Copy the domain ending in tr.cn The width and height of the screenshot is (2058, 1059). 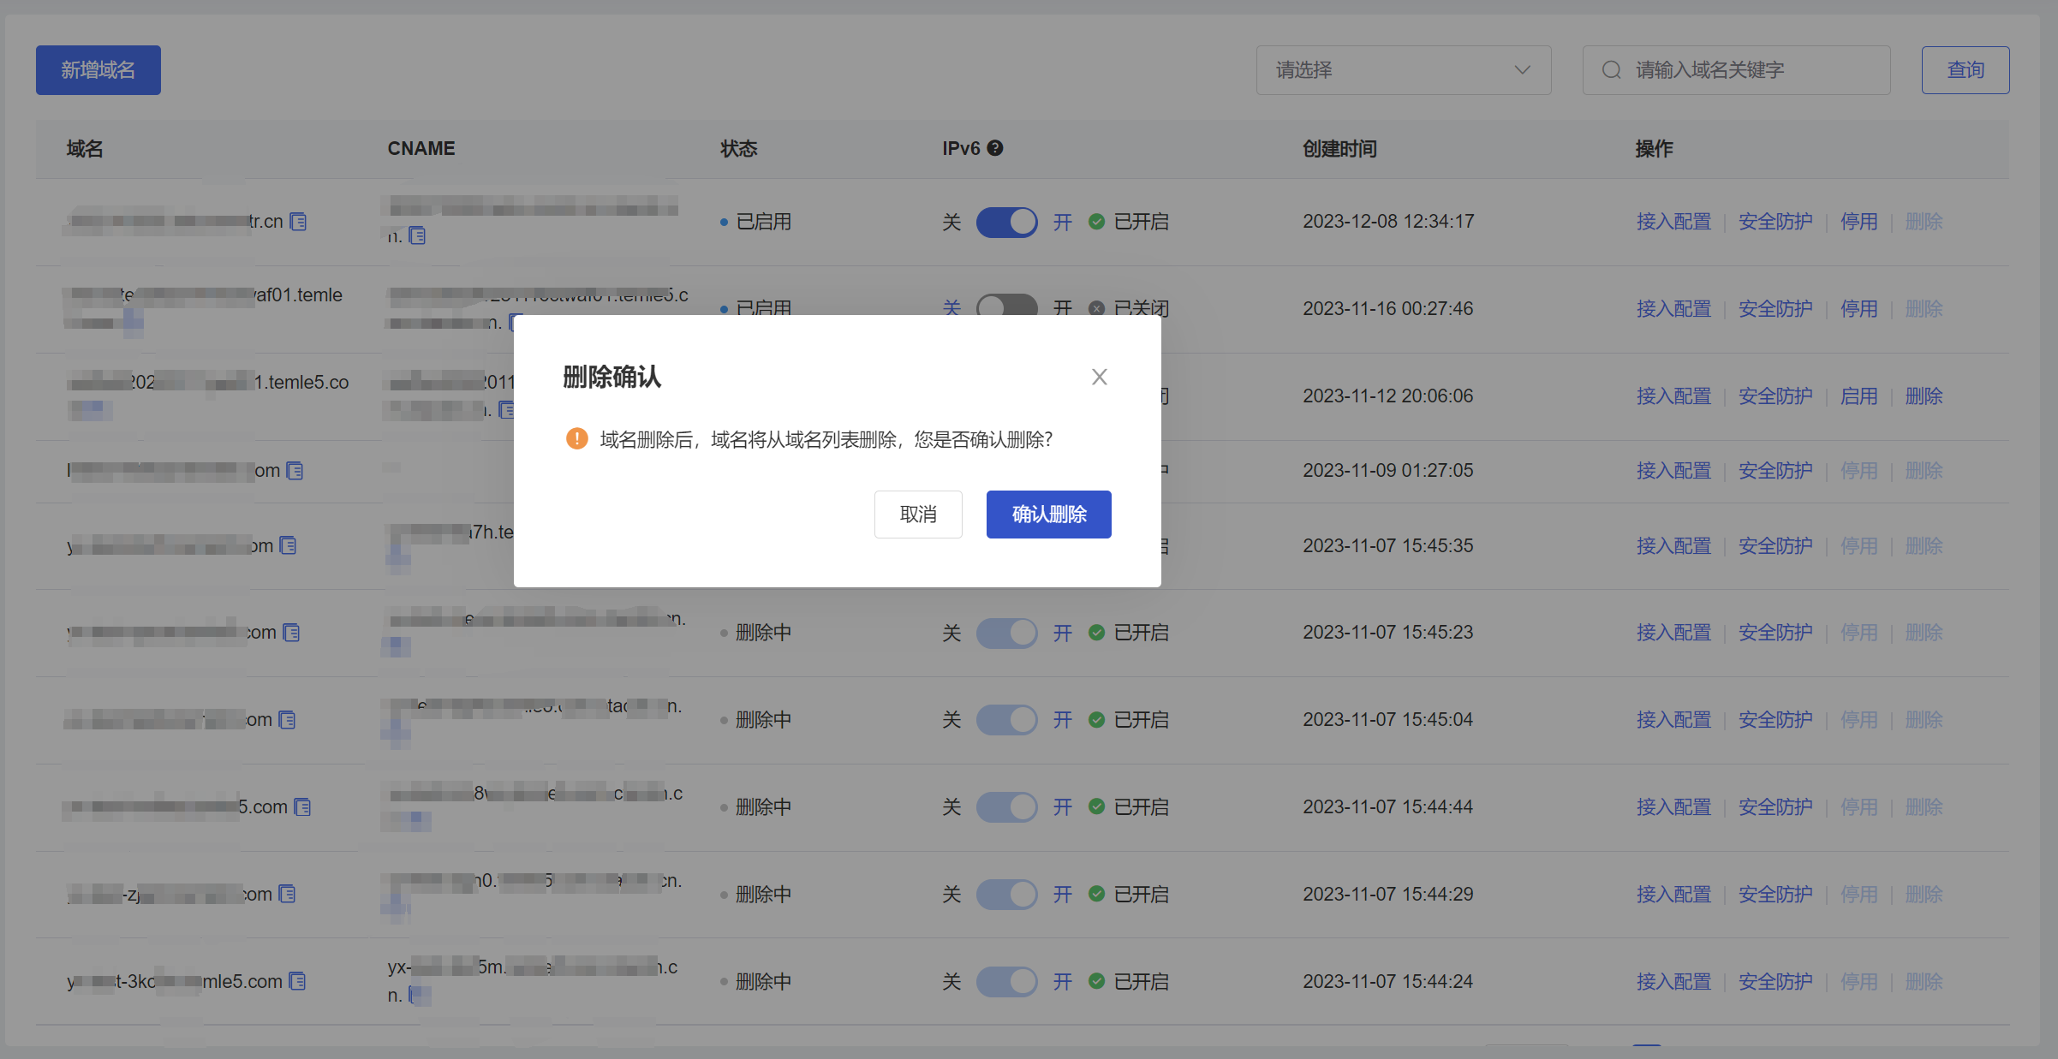coord(298,222)
